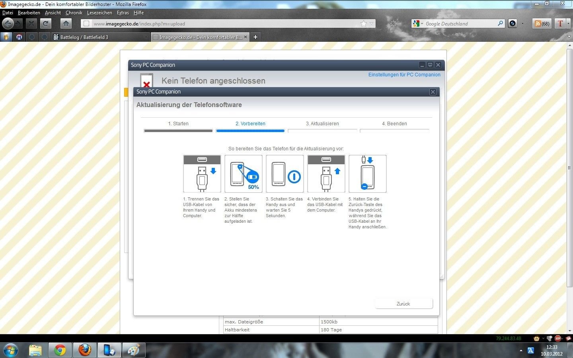573x358 pixels.
Task: Click Firefox back navigation button
Action: 8,23
